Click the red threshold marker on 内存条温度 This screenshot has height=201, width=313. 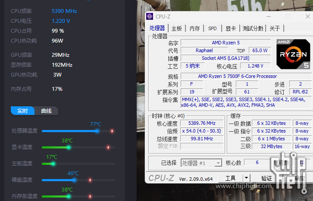[90, 196]
